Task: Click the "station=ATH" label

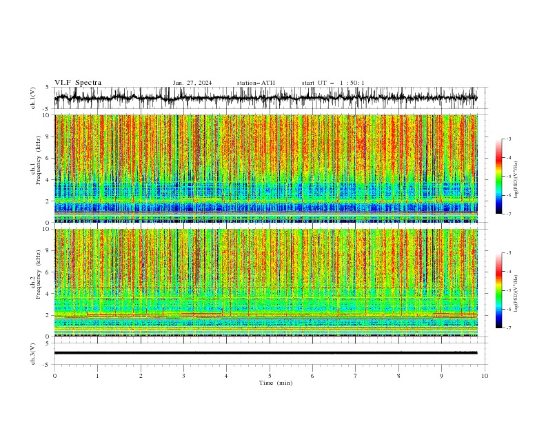Action: (256, 83)
